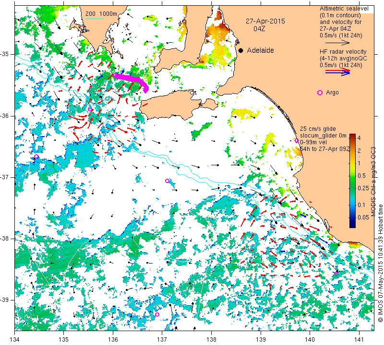Image resolution: width=384 pixels, height=345 pixels.
Task: Click the "27-Apr 04Z" legend text
Action: (335, 29)
